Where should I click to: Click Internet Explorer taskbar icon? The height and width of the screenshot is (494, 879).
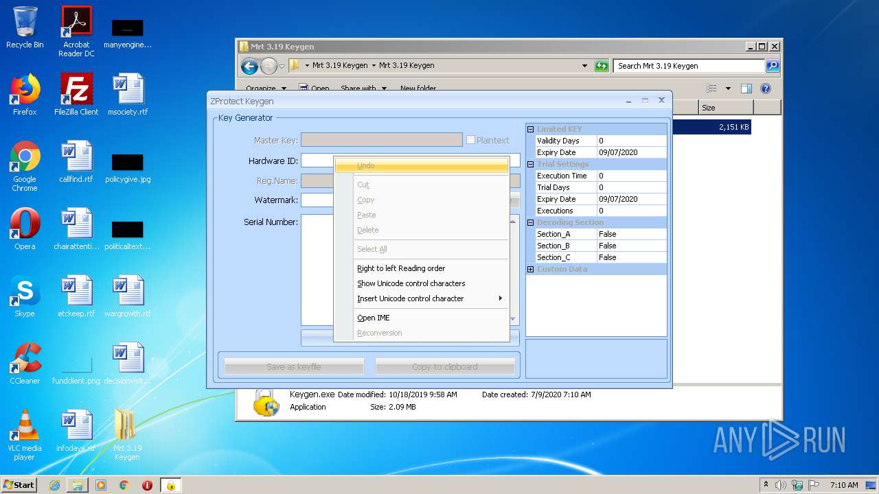click(54, 485)
